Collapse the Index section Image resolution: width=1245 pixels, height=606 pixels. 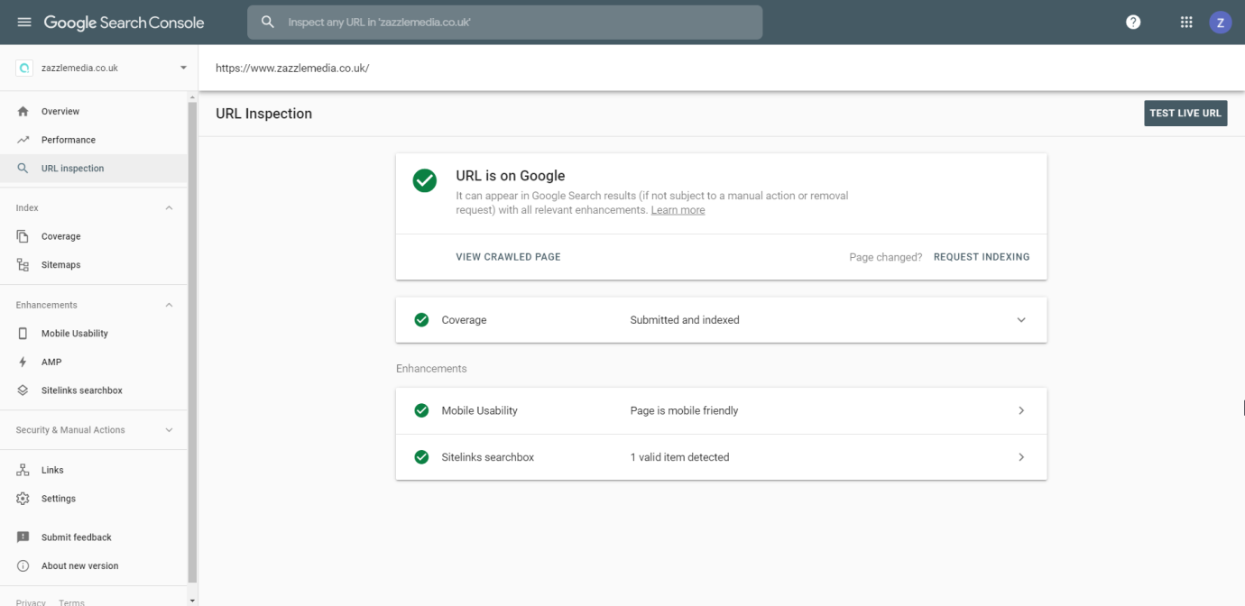(x=169, y=207)
